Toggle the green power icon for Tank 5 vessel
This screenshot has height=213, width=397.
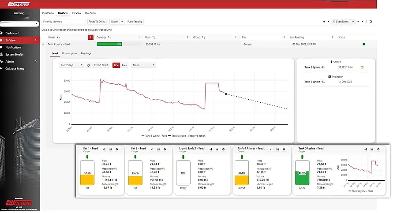(362, 67)
